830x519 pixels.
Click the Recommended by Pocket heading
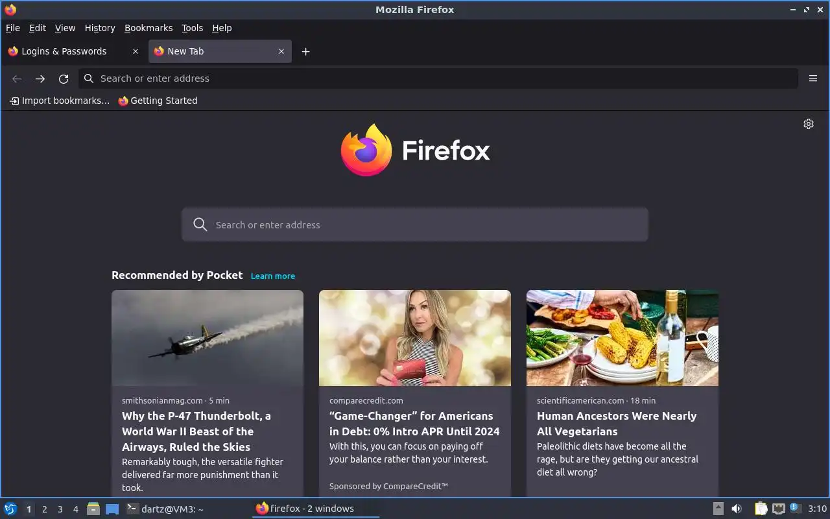click(x=177, y=275)
